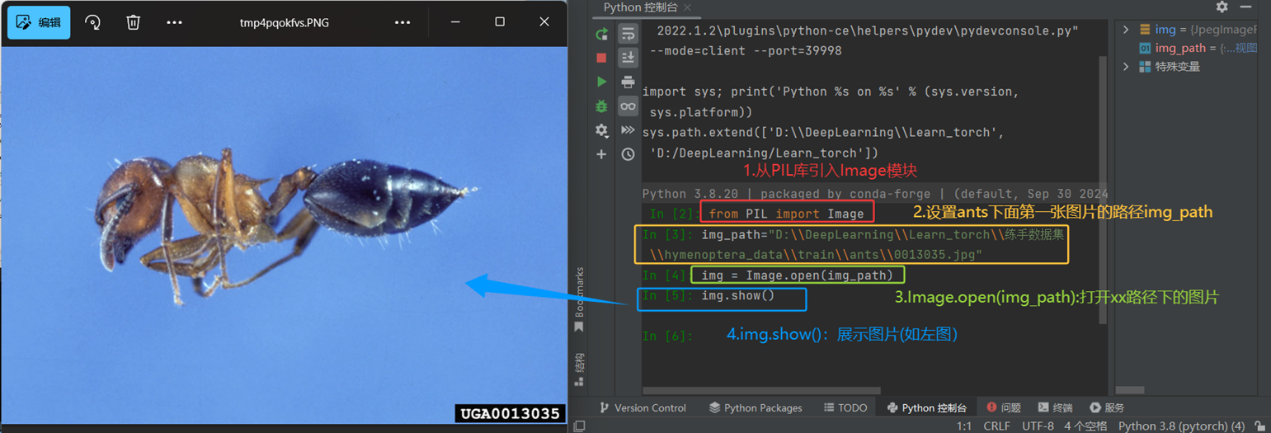The height and width of the screenshot is (433, 1271).
Task: Toggle read-only lock icon in status bar
Action: [1259, 426]
